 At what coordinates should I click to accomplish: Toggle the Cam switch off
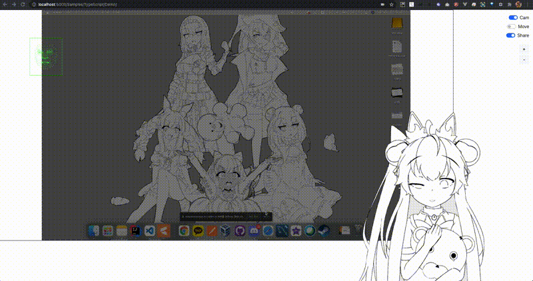pyautogui.click(x=513, y=18)
